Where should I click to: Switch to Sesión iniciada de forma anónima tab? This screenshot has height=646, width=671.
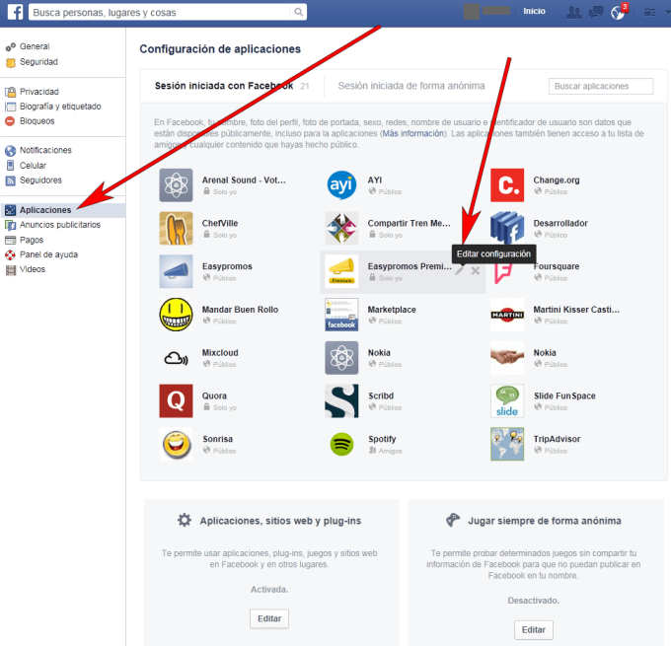(x=411, y=86)
